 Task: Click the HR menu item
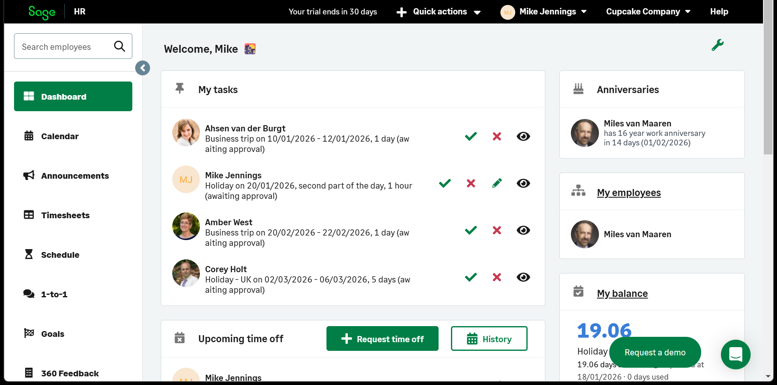pos(79,12)
